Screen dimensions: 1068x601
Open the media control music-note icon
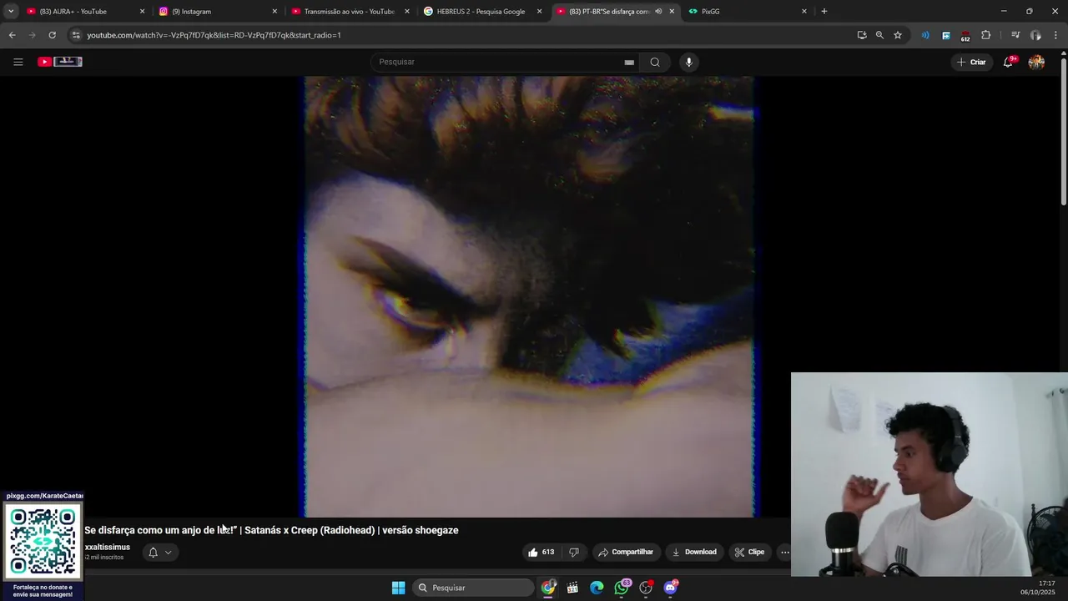click(x=1015, y=35)
